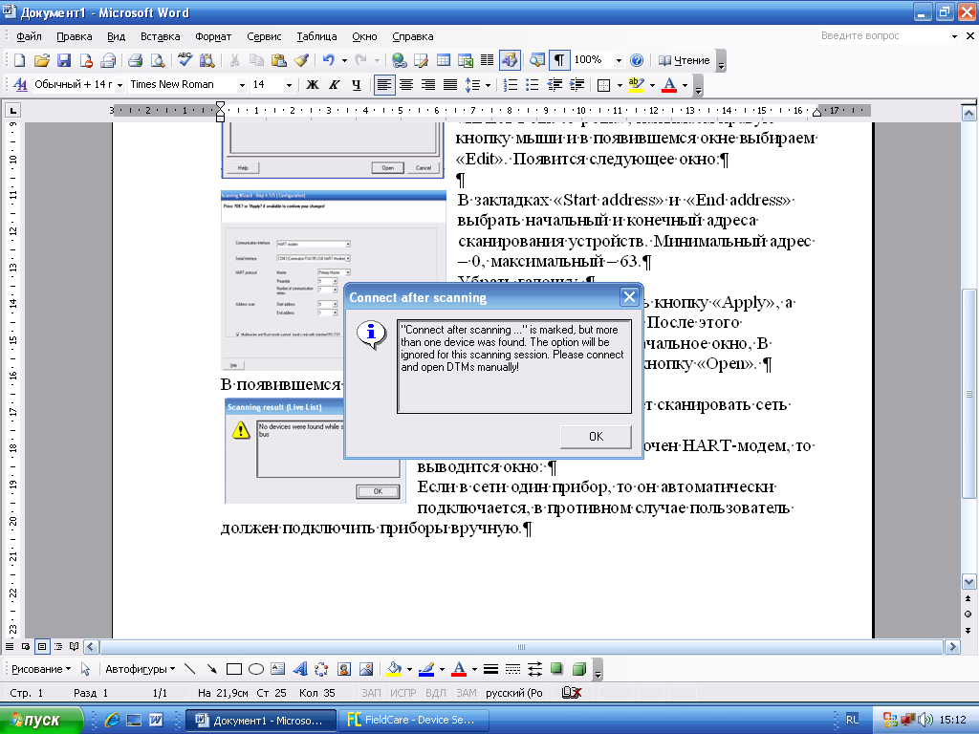
Task: Open a file with the folder icon
Action: click(42, 60)
